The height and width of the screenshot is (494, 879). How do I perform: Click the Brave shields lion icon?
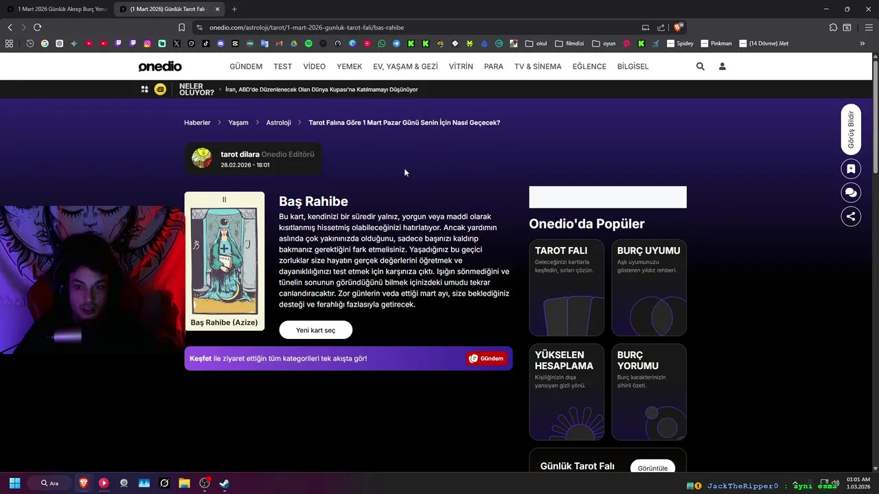click(x=678, y=27)
